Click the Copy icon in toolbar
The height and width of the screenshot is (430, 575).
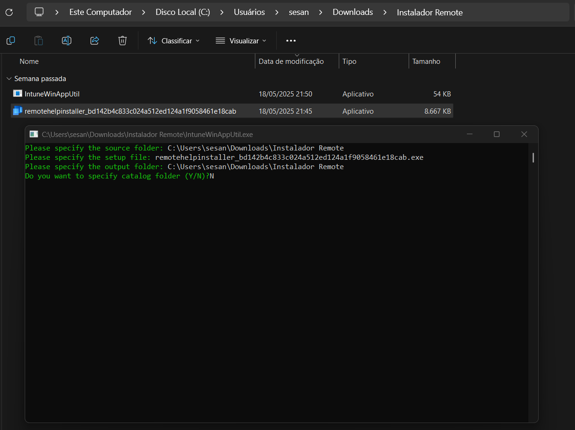coord(11,41)
